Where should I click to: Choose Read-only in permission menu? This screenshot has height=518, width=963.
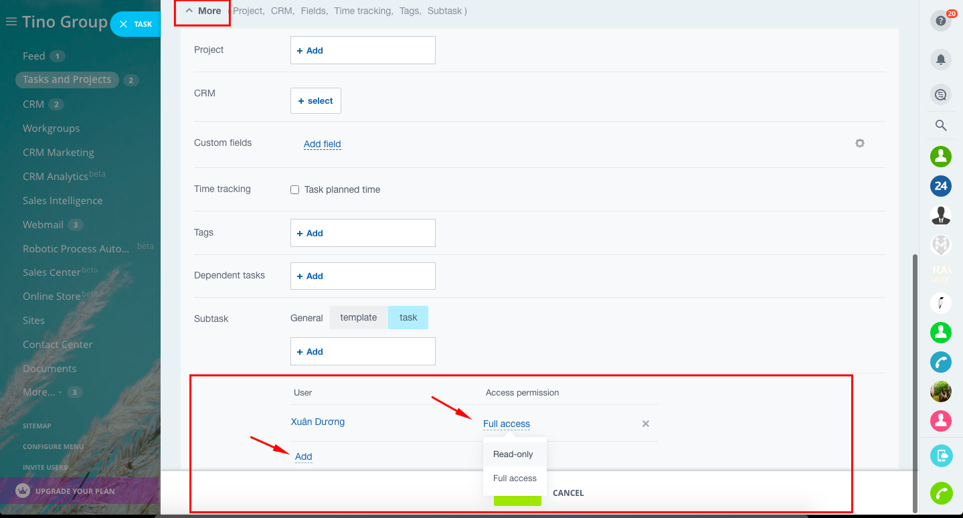513,454
